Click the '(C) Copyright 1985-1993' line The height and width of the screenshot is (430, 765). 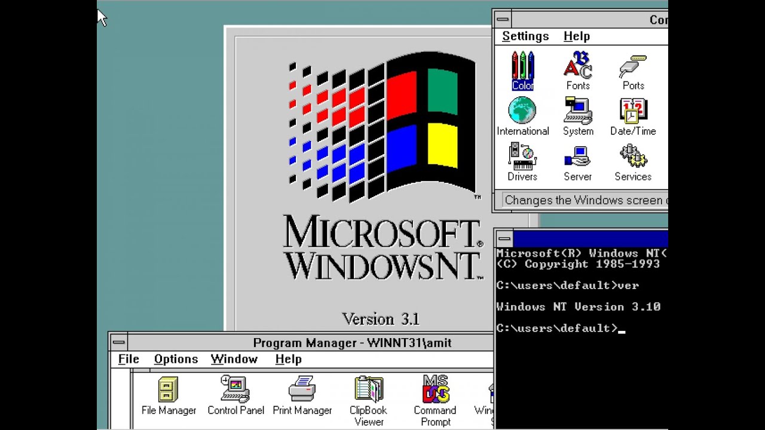(578, 264)
